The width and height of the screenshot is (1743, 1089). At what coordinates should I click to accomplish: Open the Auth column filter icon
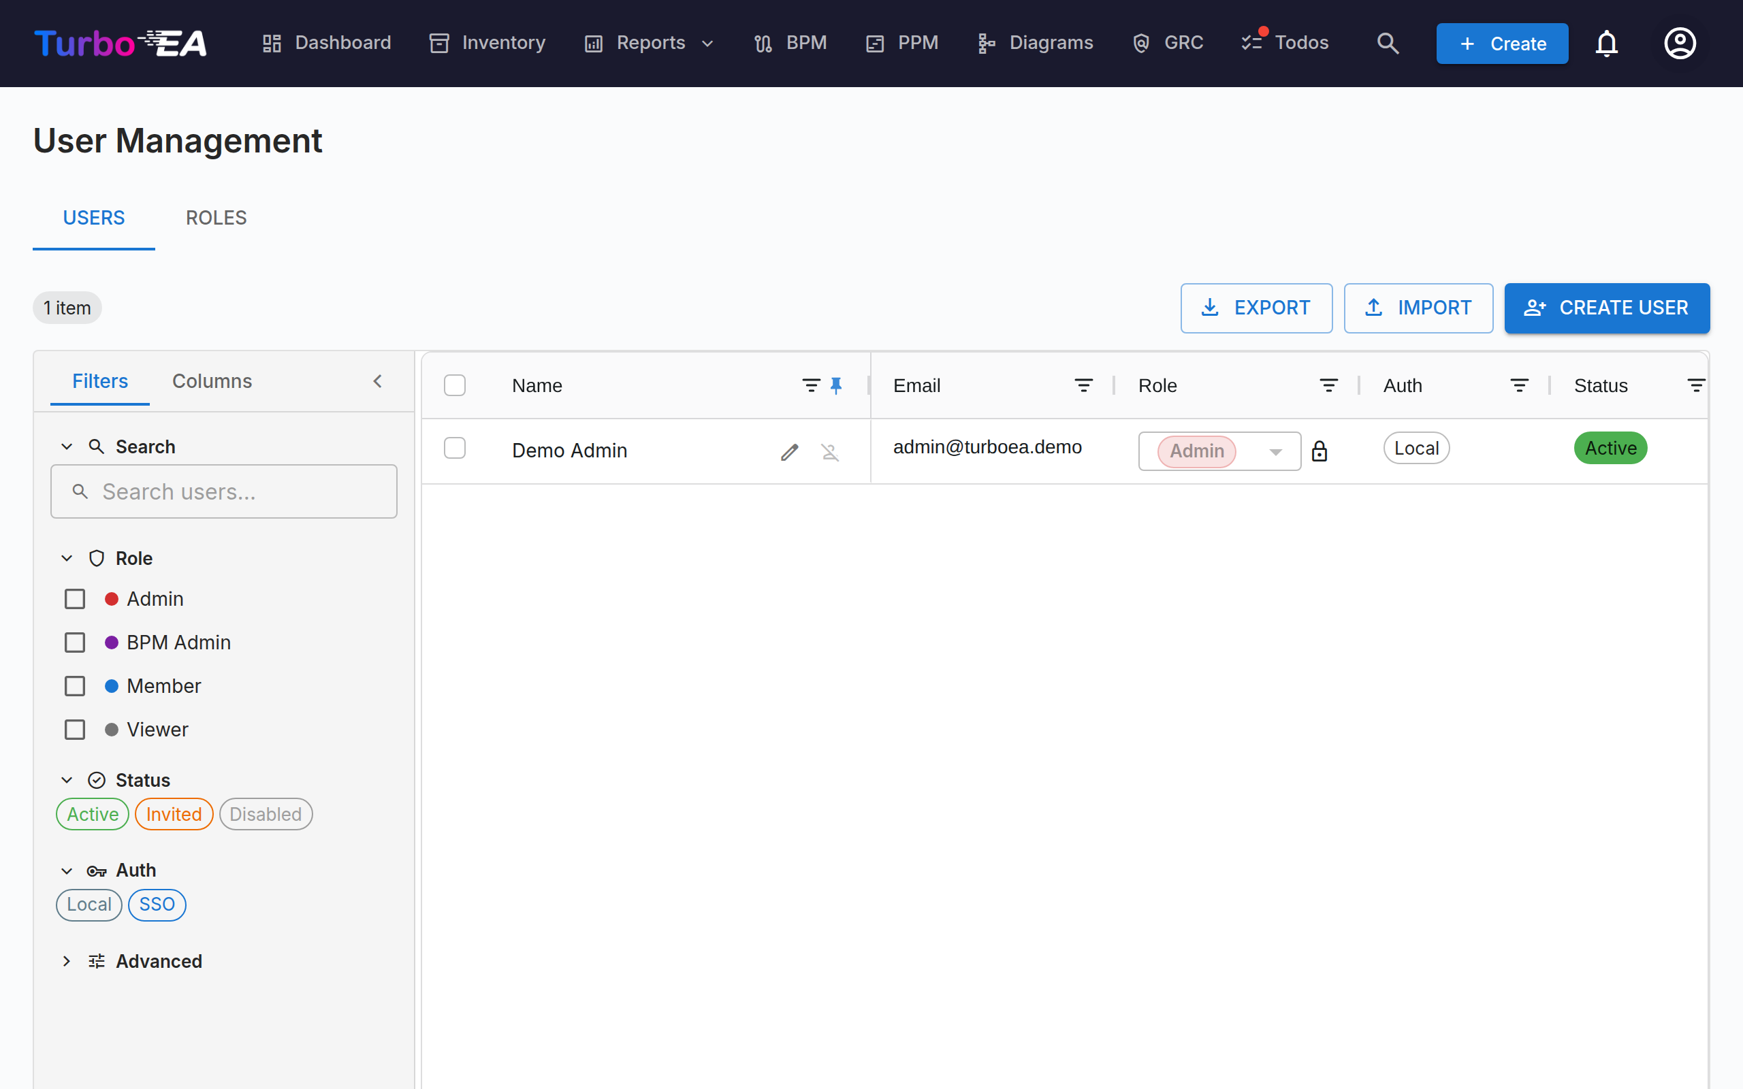(x=1519, y=385)
